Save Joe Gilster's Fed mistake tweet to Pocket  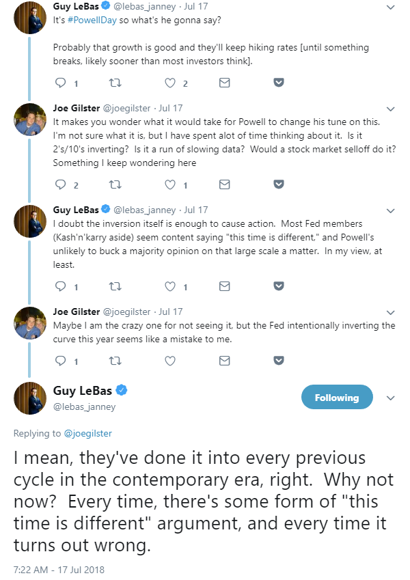279,360
